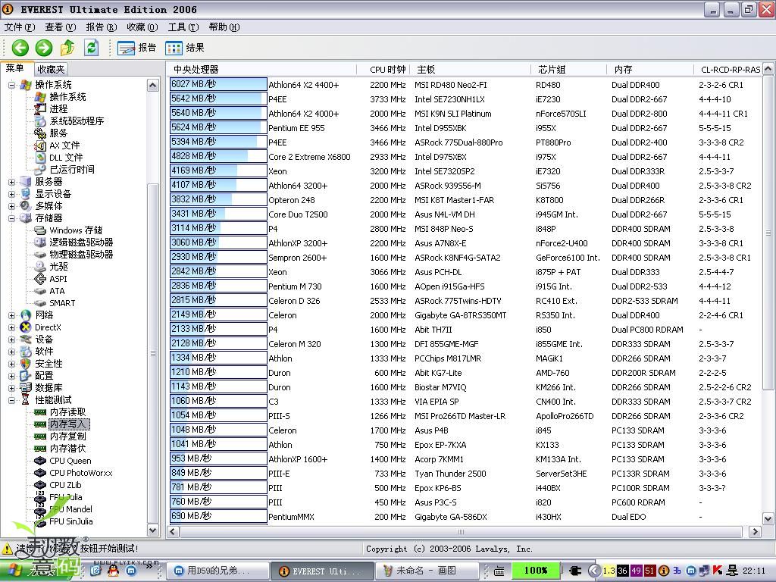Click the ASPI icon in tree

pos(40,279)
